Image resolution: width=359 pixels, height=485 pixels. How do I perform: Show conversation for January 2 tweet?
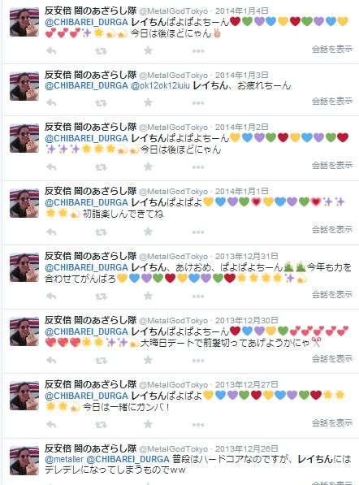tap(331, 165)
